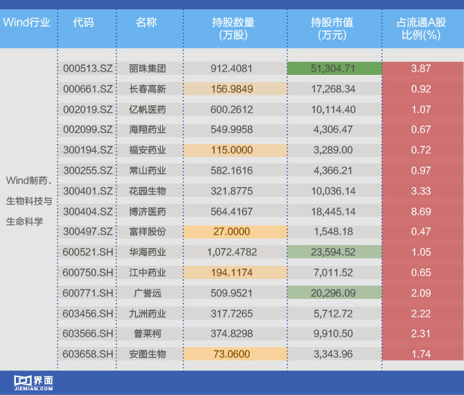Viewport: 464px width, 395px height.
Task: Click the share count 912.4081
Action: (232, 68)
